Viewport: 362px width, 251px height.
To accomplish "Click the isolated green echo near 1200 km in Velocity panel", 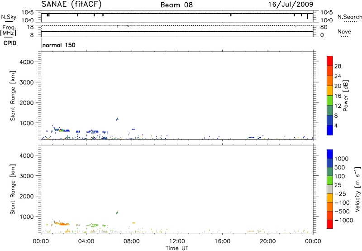I will click(117, 212).
